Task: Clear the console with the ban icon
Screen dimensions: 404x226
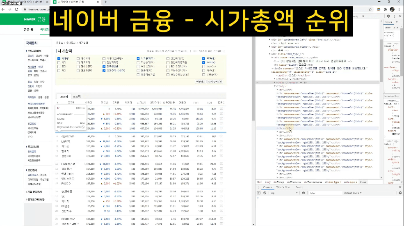Action: coord(265,193)
